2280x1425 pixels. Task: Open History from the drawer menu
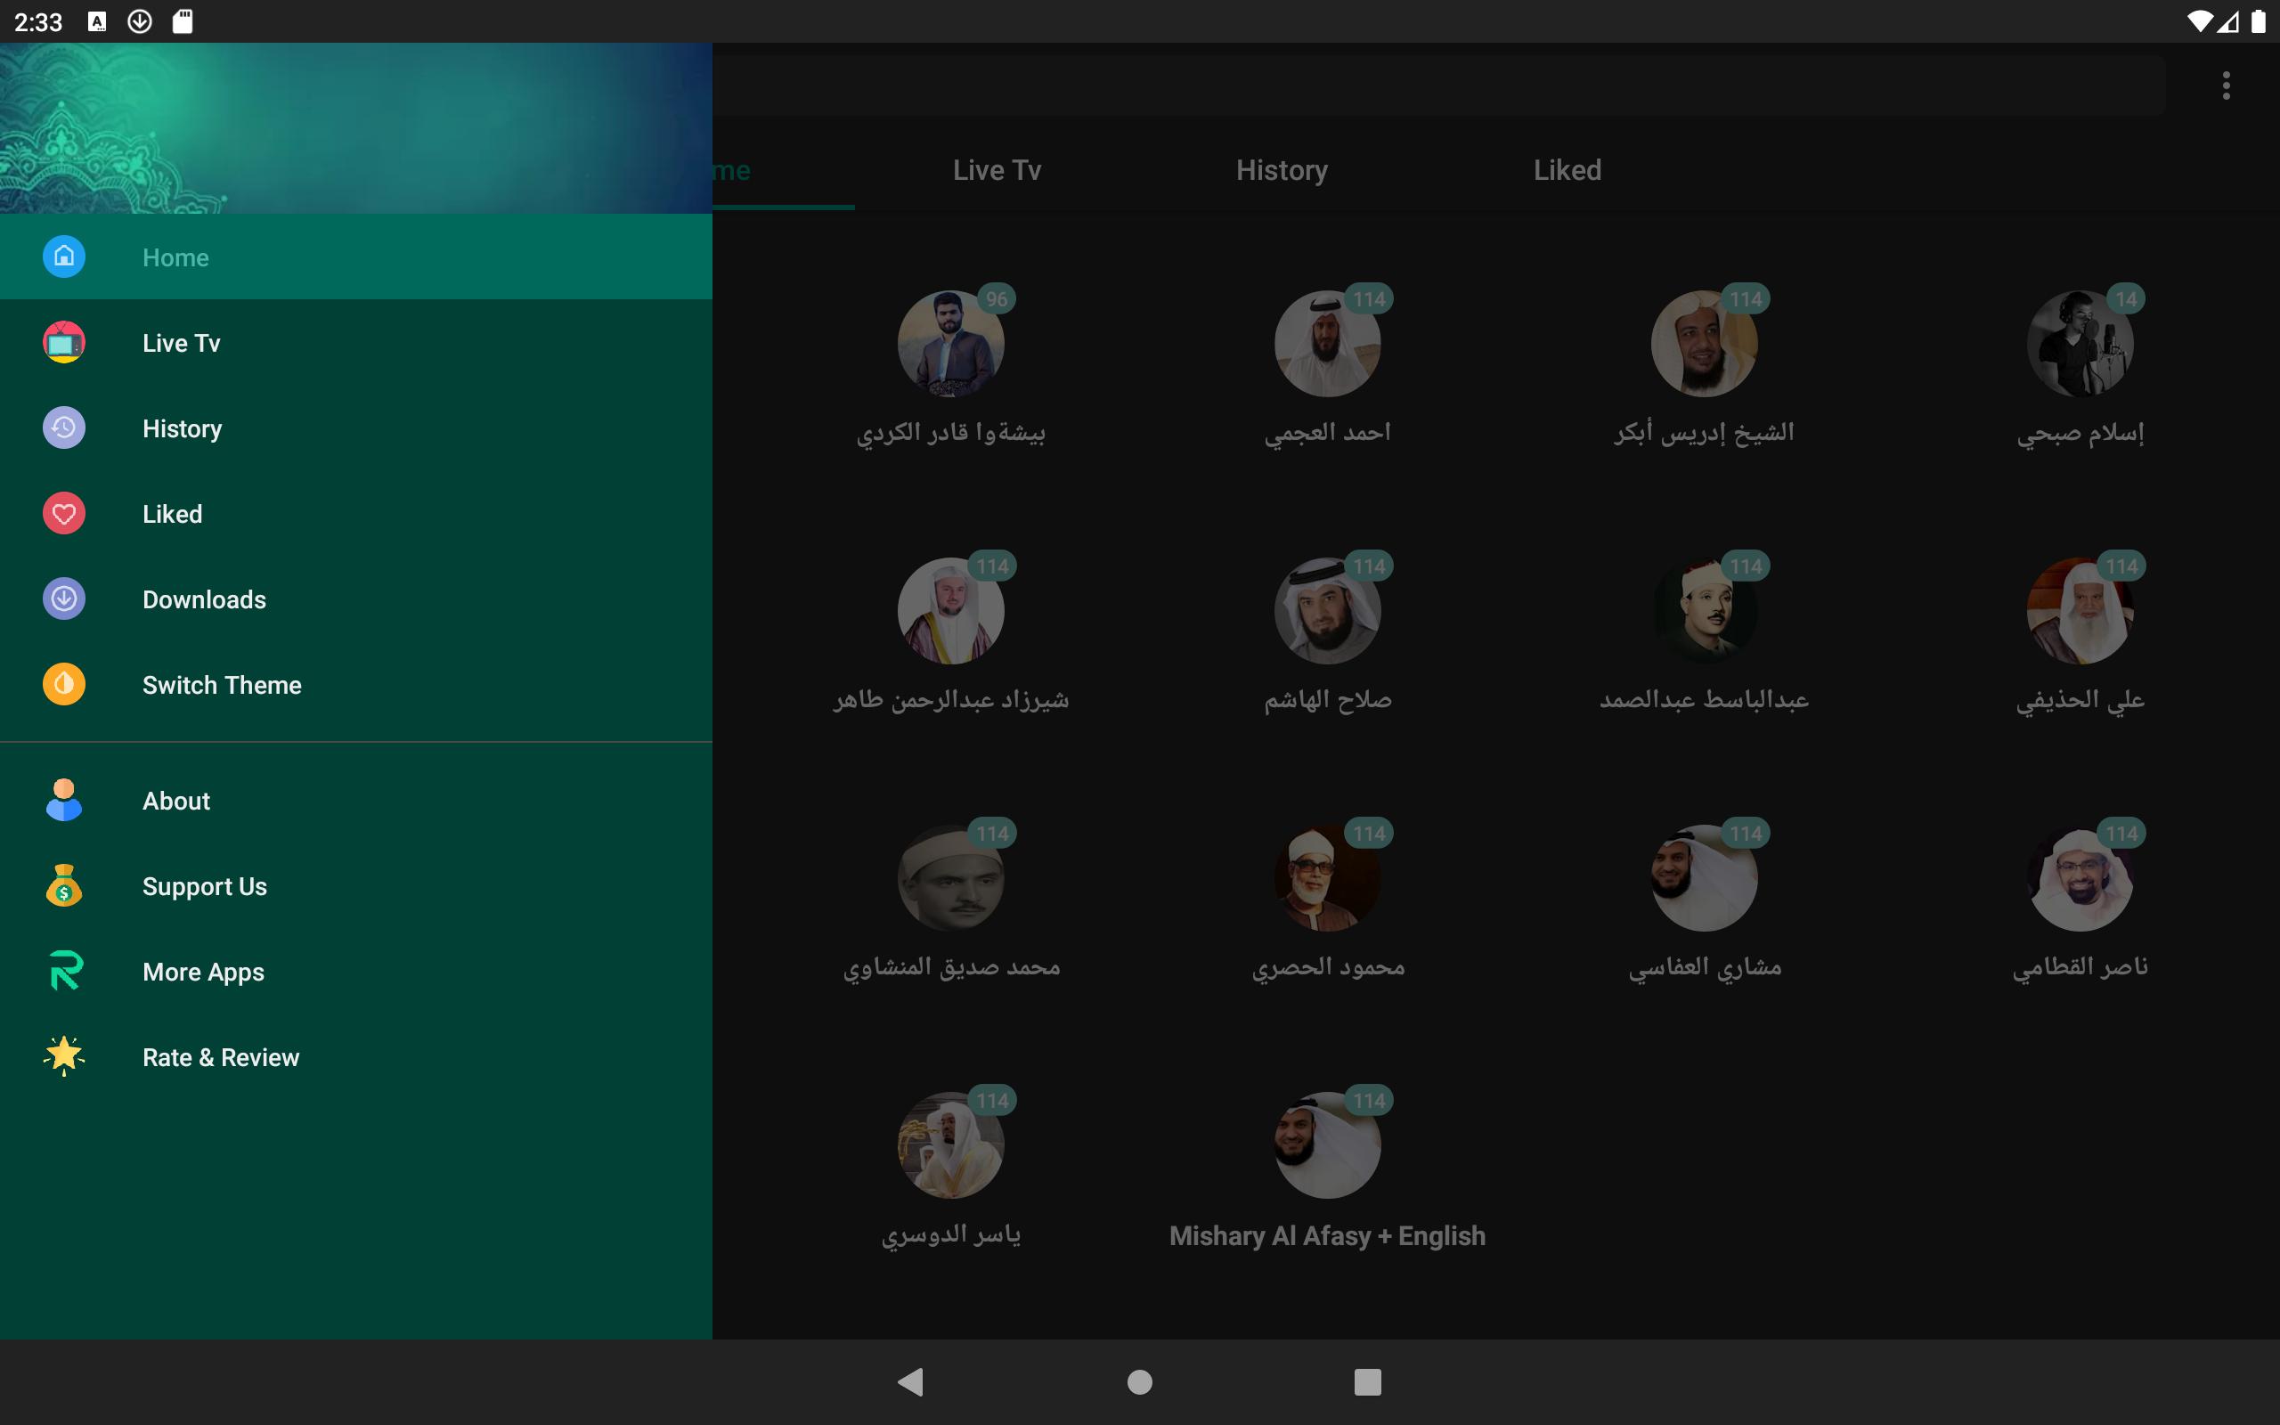click(356, 427)
